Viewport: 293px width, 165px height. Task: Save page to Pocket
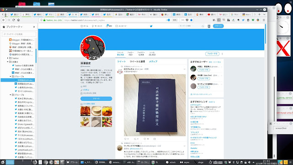coord(187,20)
